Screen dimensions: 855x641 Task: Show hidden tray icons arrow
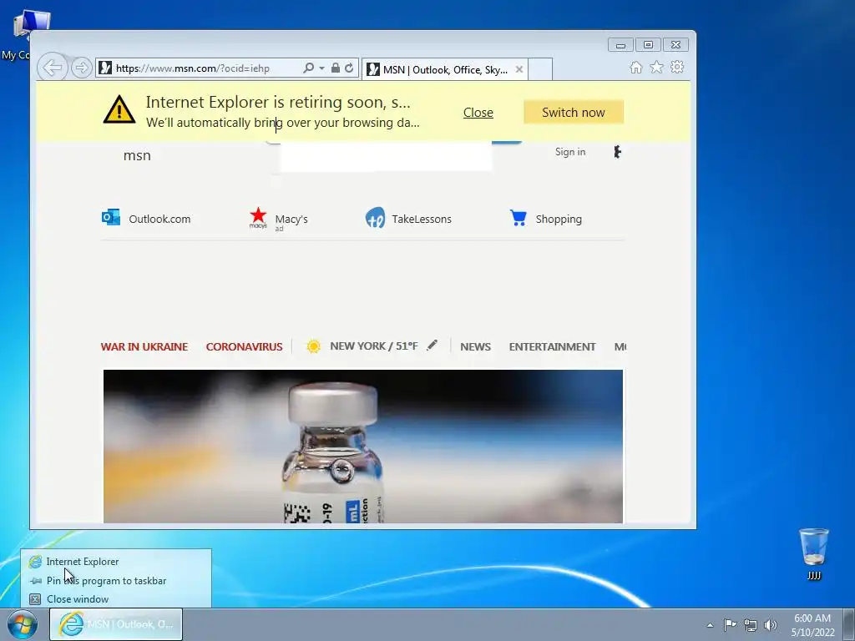pos(710,625)
